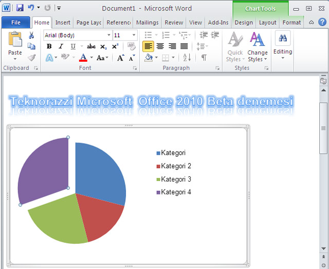
Task: Open the Arial font name dropdown
Action: point(108,35)
